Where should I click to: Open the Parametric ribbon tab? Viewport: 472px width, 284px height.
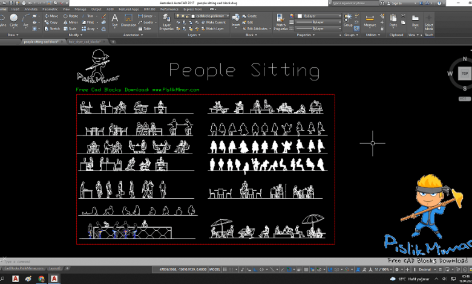tap(50, 9)
